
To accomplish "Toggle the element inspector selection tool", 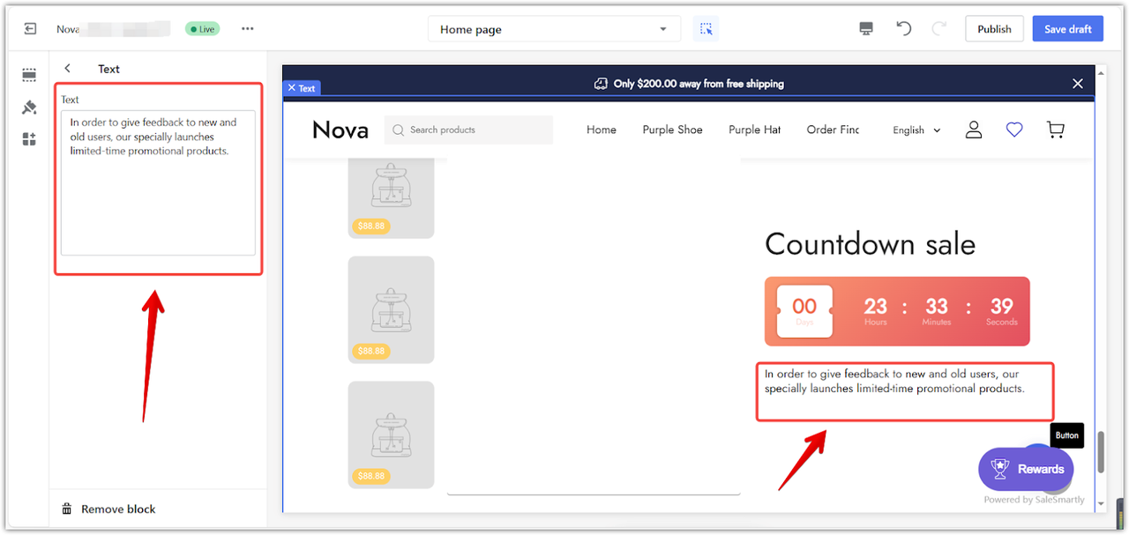I will [706, 29].
